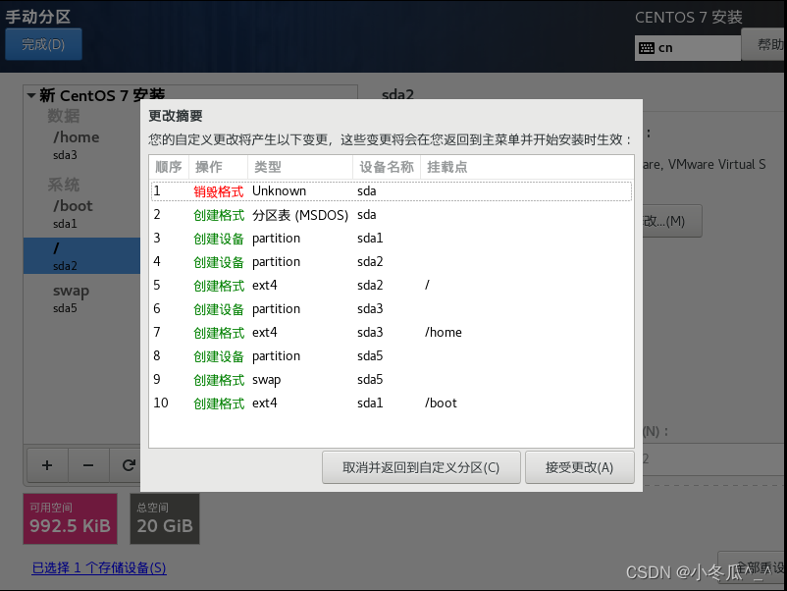Open the 已选择 1 个存储设备(S) link

click(99, 567)
